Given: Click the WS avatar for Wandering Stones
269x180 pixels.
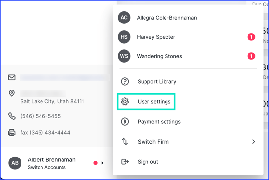Looking at the screenshot, I should pos(124,56).
